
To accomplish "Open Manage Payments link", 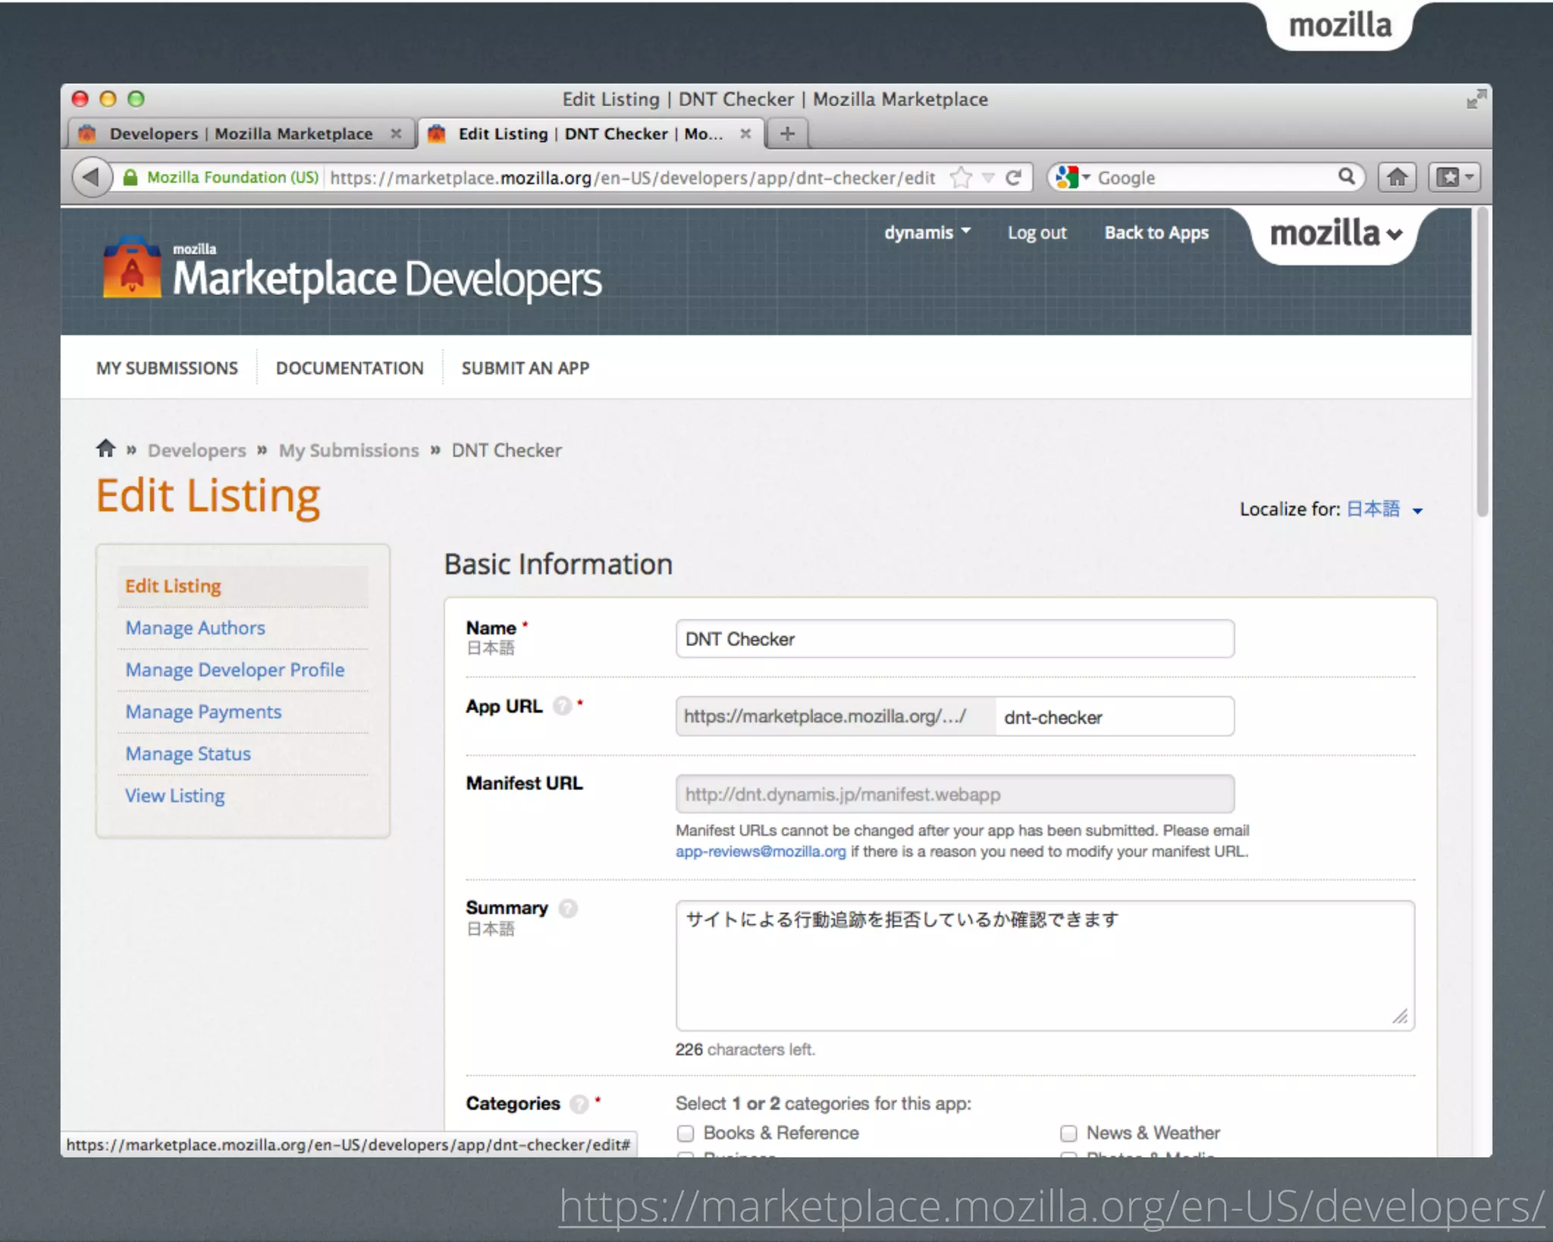I will pyautogui.click(x=203, y=711).
